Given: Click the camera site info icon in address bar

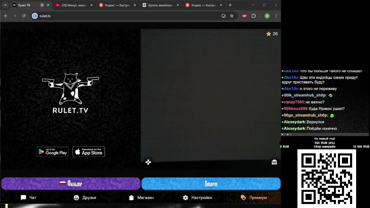Looking at the screenshot, I should [x=35, y=16].
